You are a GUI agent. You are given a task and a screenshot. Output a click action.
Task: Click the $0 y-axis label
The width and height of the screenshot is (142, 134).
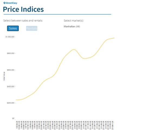pos(13,119)
